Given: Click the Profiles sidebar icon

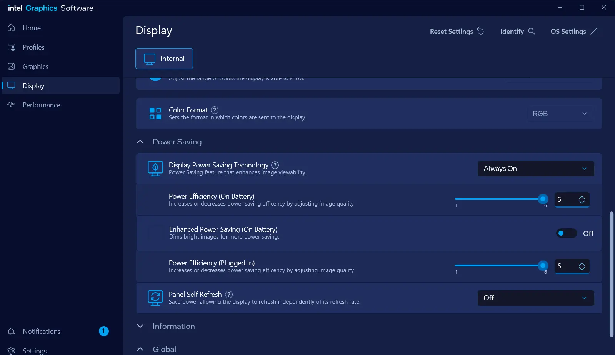Looking at the screenshot, I should [11, 47].
